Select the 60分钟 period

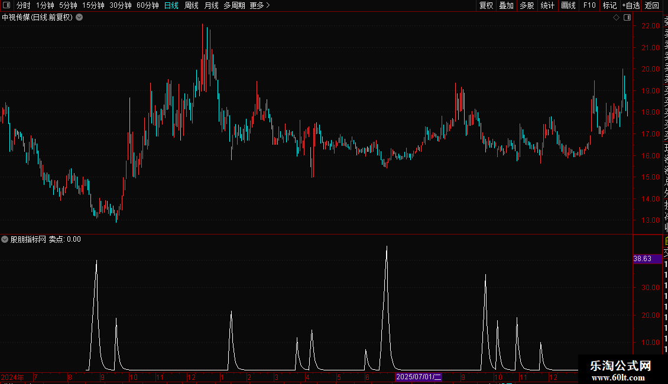148,5
